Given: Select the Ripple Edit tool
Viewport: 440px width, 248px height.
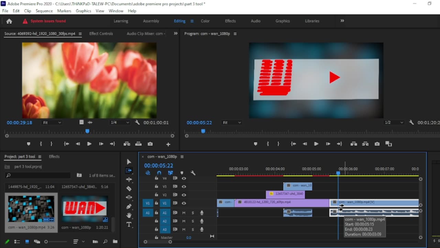Looking at the screenshot, I should click(x=129, y=179).
